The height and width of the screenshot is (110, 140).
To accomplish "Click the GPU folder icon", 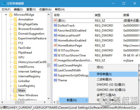I will (15, 57).
